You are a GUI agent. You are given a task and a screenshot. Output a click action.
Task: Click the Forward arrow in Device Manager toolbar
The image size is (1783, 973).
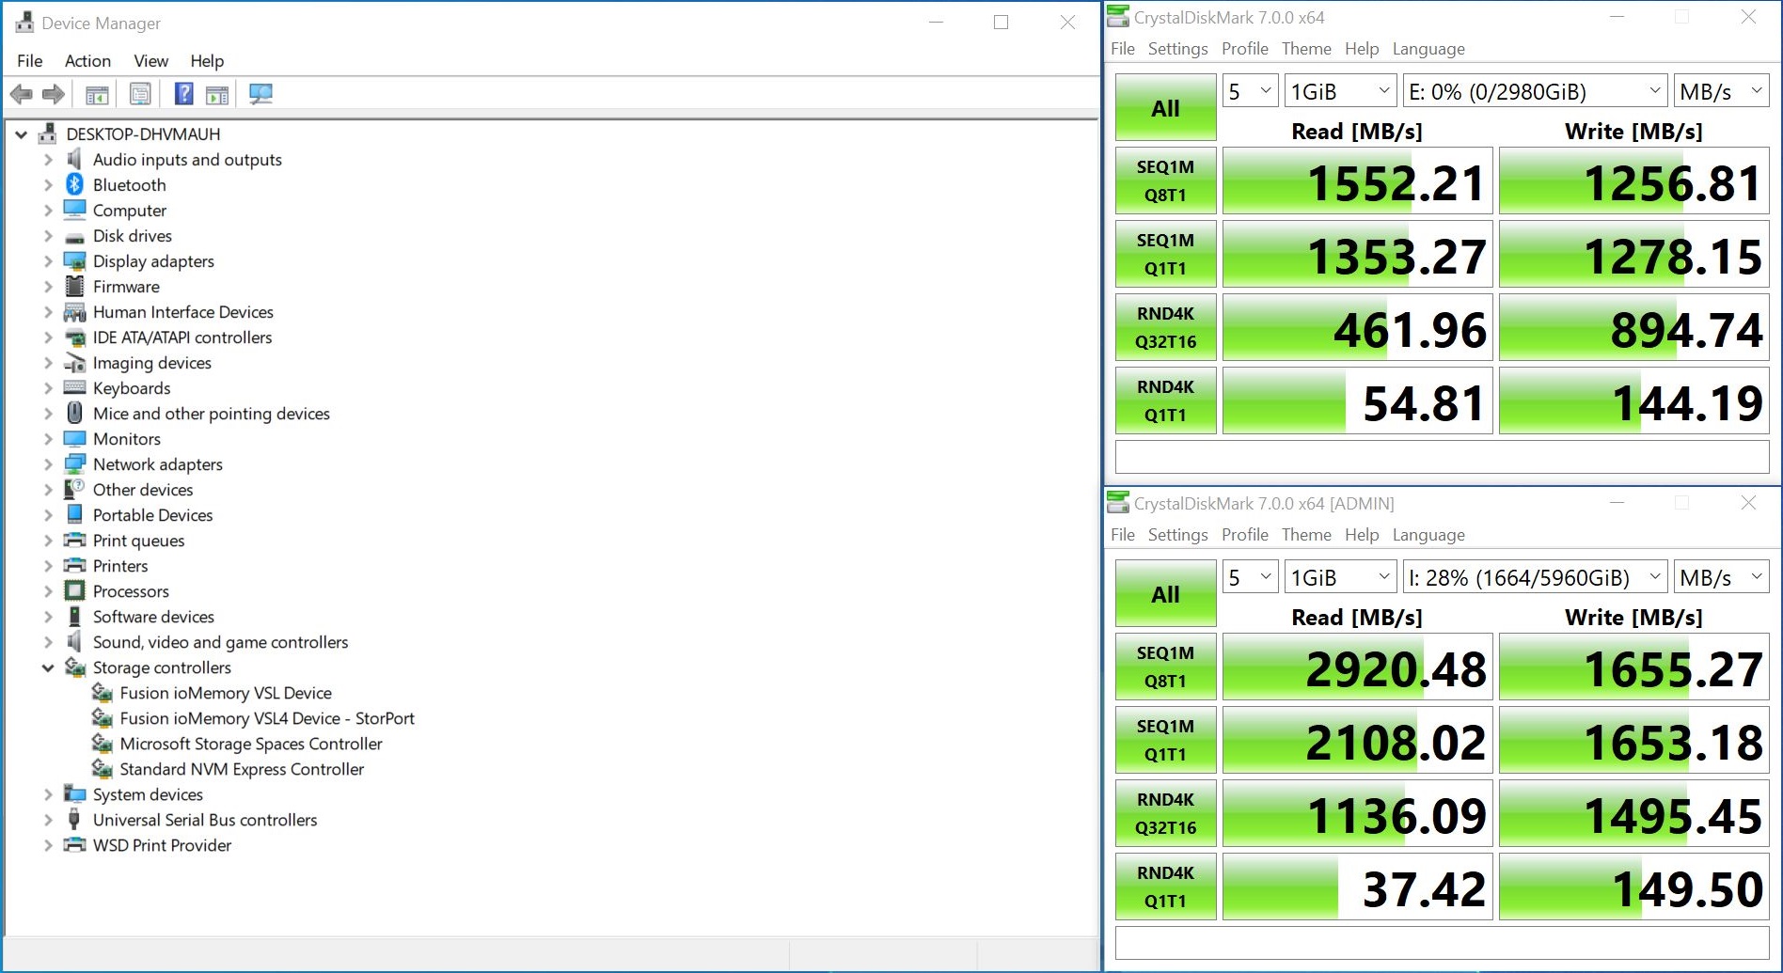click(x=54, y=94)
